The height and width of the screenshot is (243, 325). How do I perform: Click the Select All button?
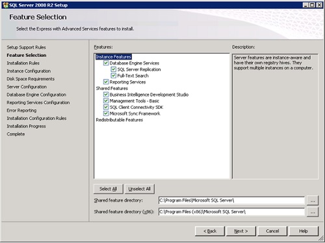[108, 189]
